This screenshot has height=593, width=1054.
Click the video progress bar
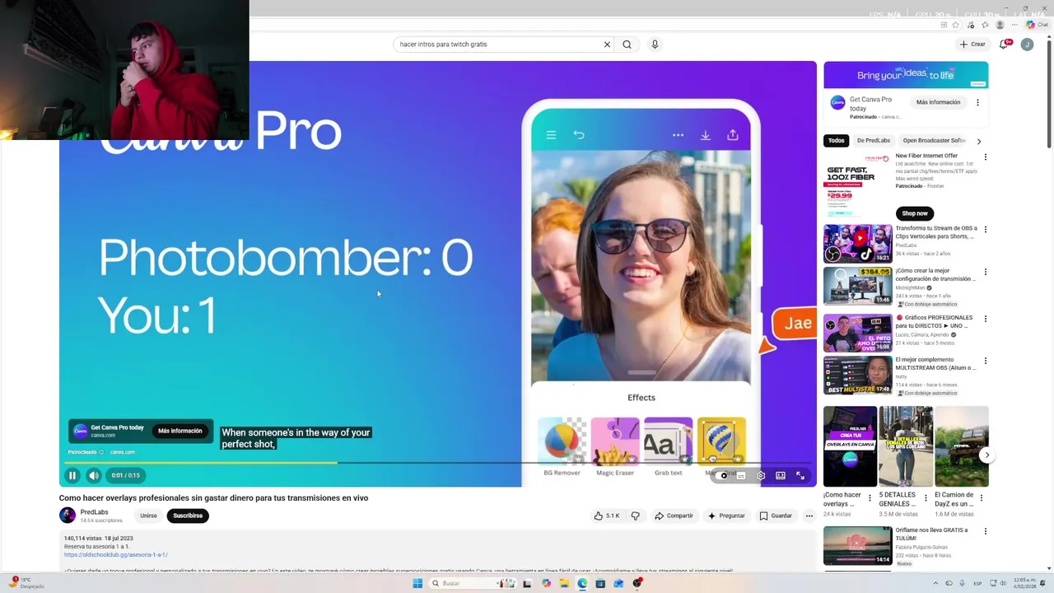(x=438, y=463)
